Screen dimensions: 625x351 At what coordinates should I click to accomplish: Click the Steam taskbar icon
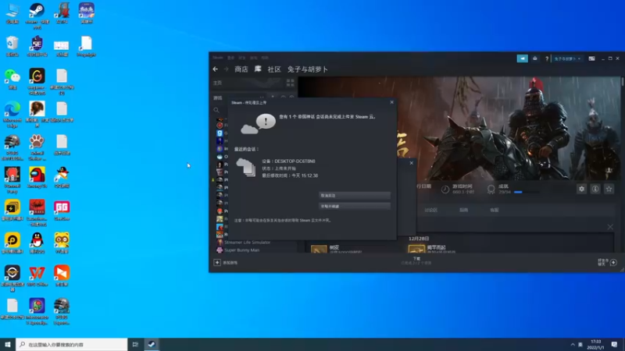[x=152, y=345]
